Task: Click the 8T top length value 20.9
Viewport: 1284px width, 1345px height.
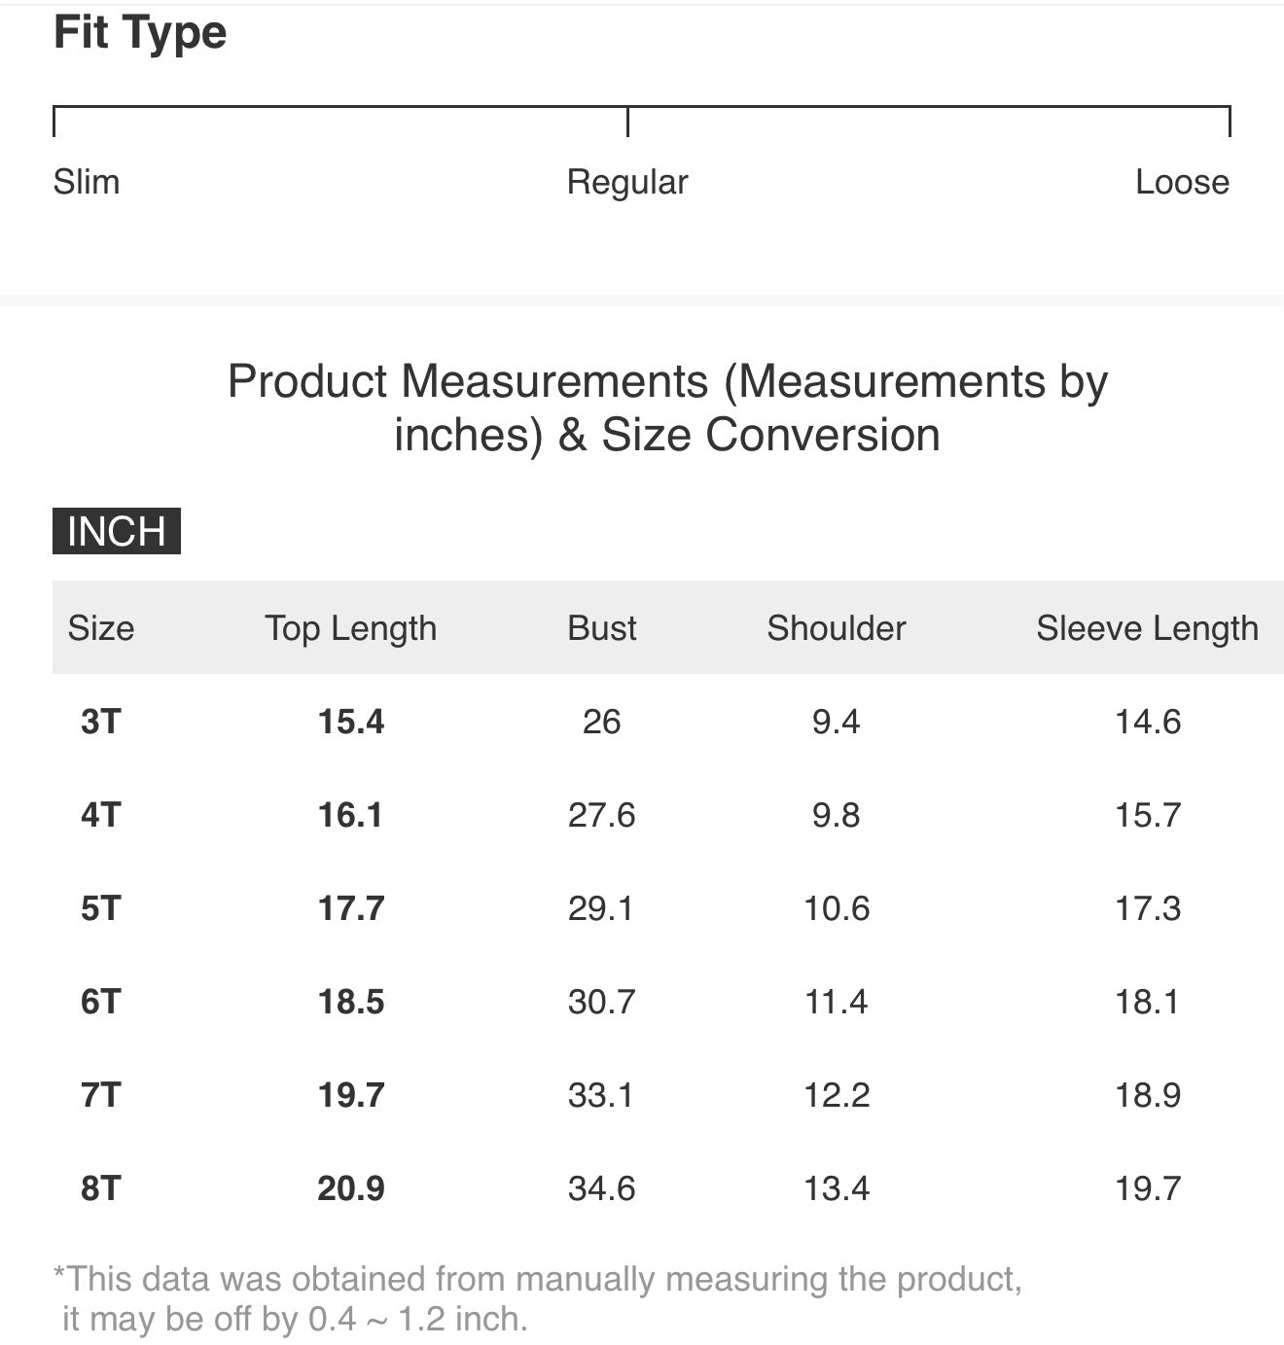Action: point(351,1188)
